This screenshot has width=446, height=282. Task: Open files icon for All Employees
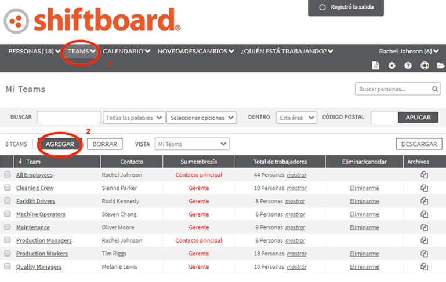[424, 175]
